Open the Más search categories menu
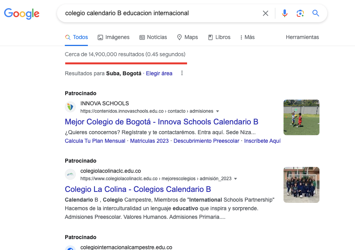The width and height of the screenshot is (355, 250). pyautogui.click(x=247, y=37)
